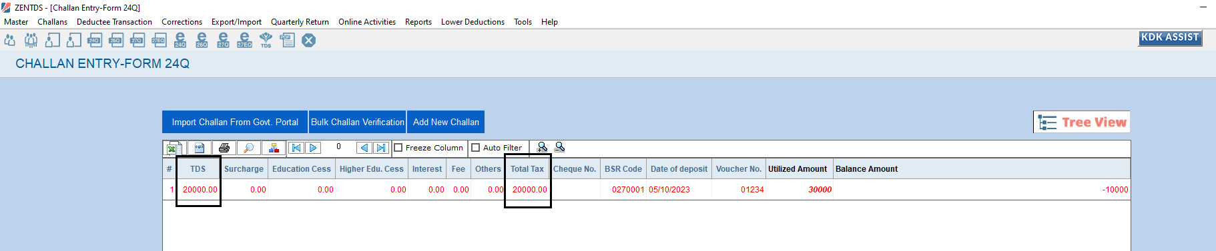Viewport: 1216px width, 251px height.
Task: Open the Challans menu
Action: 53,22
